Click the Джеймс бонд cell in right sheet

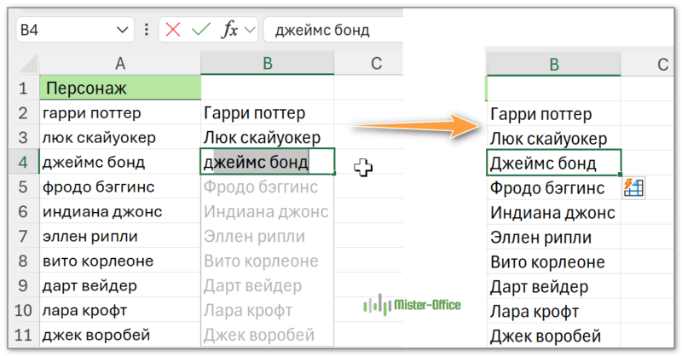click(554, 163)
